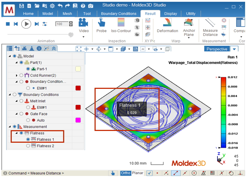Screen dimensions: 247x178
Task: Open the Anchor Plane dropdown arrow
Action: pyautogui.click(x=189, y=38)
